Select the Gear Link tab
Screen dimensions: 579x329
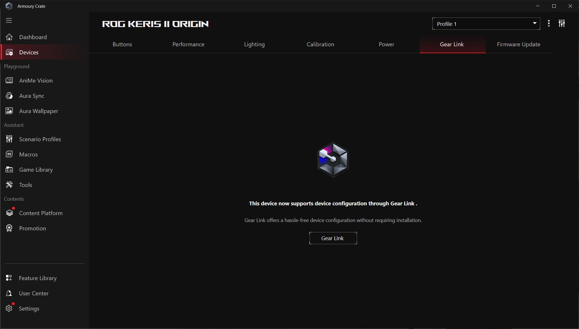point(453,44)
